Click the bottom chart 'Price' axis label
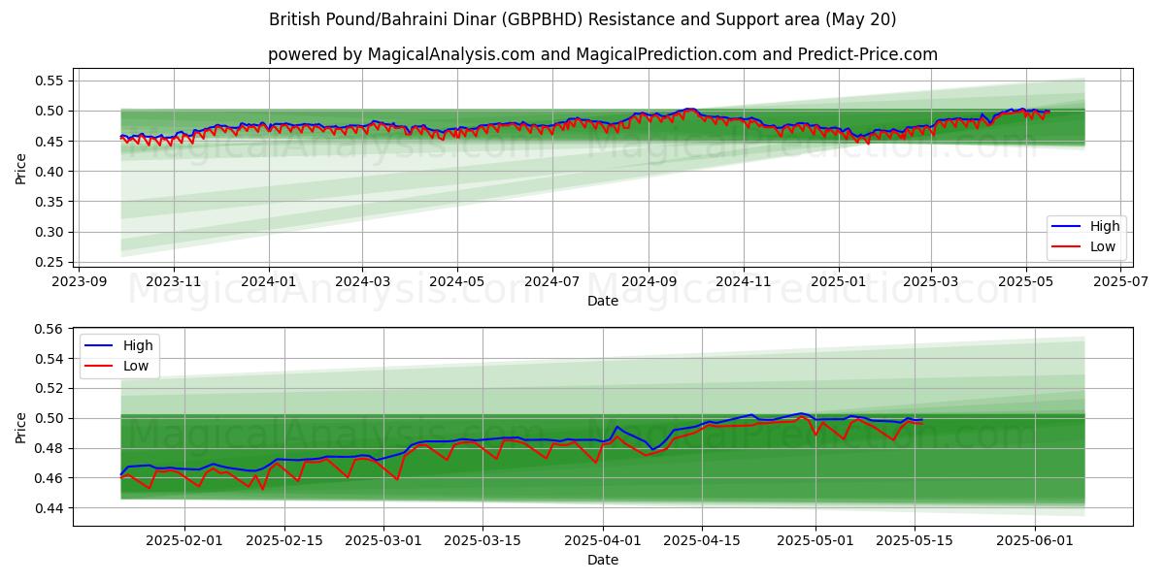Screen dimensions: 1165x582 21,427
